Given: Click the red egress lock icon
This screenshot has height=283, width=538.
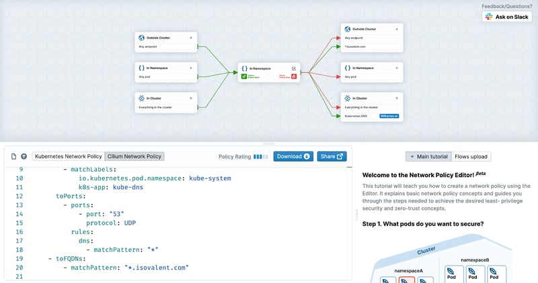Looking at the screenshot, I should [x=294, y=76].
